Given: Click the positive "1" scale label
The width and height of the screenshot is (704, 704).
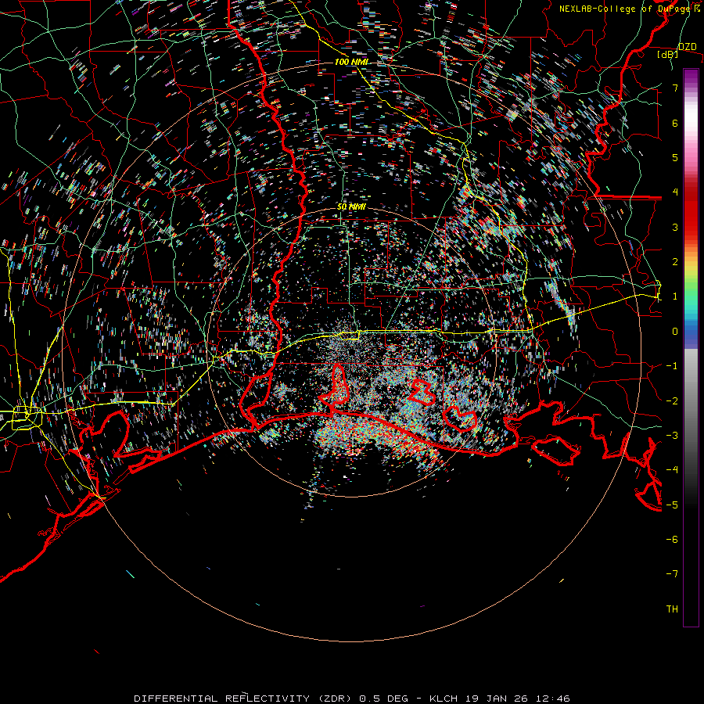Looking at the screenshot, I should (675, 296).
